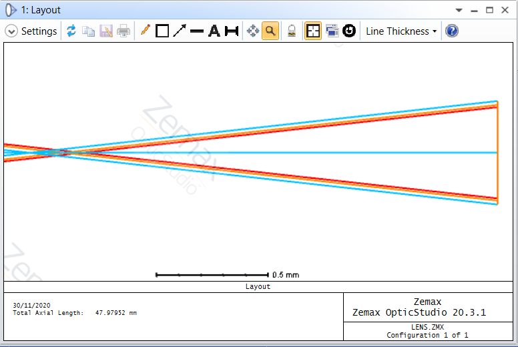The height and width of the screenshot is (347, 518).
Task: Click the overlapping windows icon
Action: coord(331,31)
